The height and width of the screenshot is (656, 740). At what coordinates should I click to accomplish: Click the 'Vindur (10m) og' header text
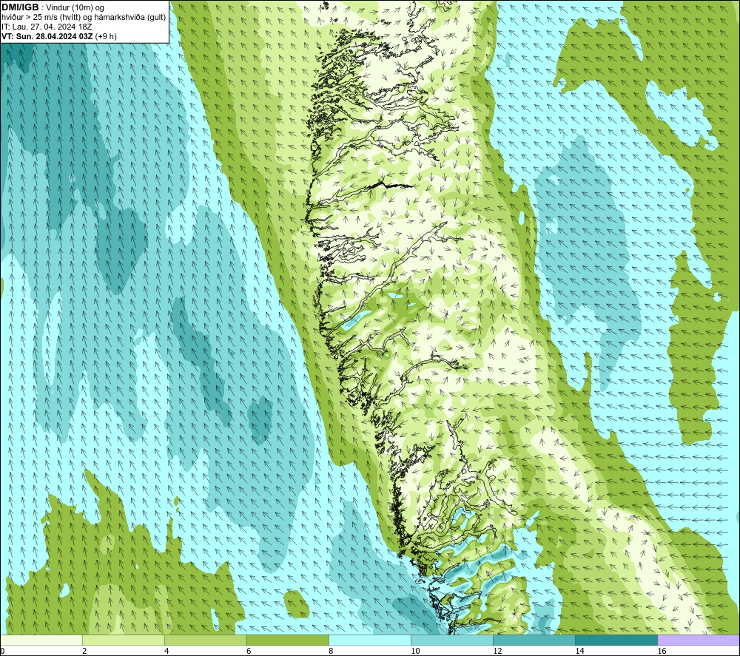[75, 8]
